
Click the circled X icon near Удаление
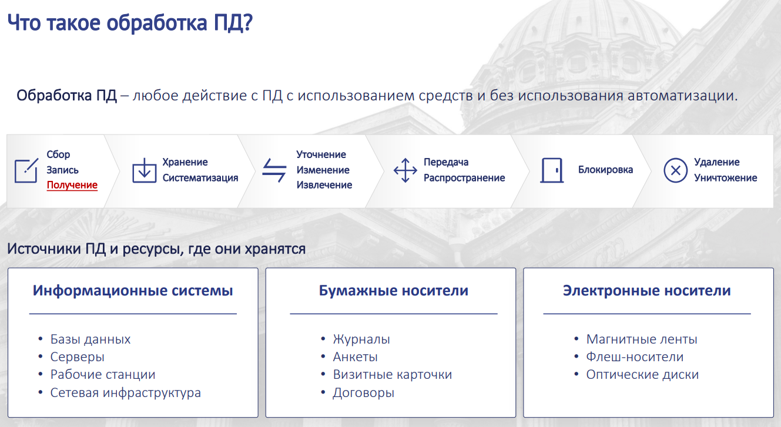pyautogui.click(x=676, y=170)
